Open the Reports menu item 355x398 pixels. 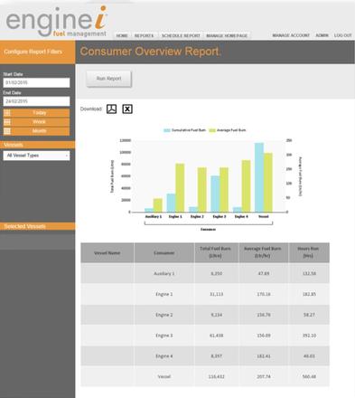click(x=144, y=35)
